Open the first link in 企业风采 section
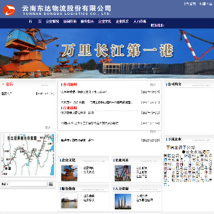The height and width of the screenshot is (214, 214). [142, 168]
